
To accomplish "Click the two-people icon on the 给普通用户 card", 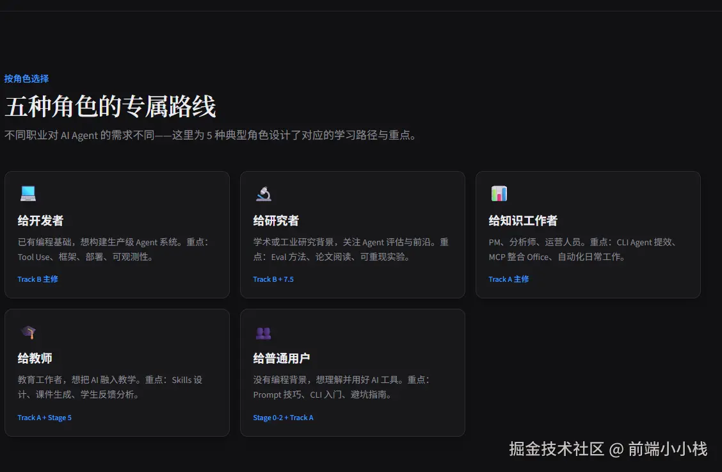I will pos(263,333).
